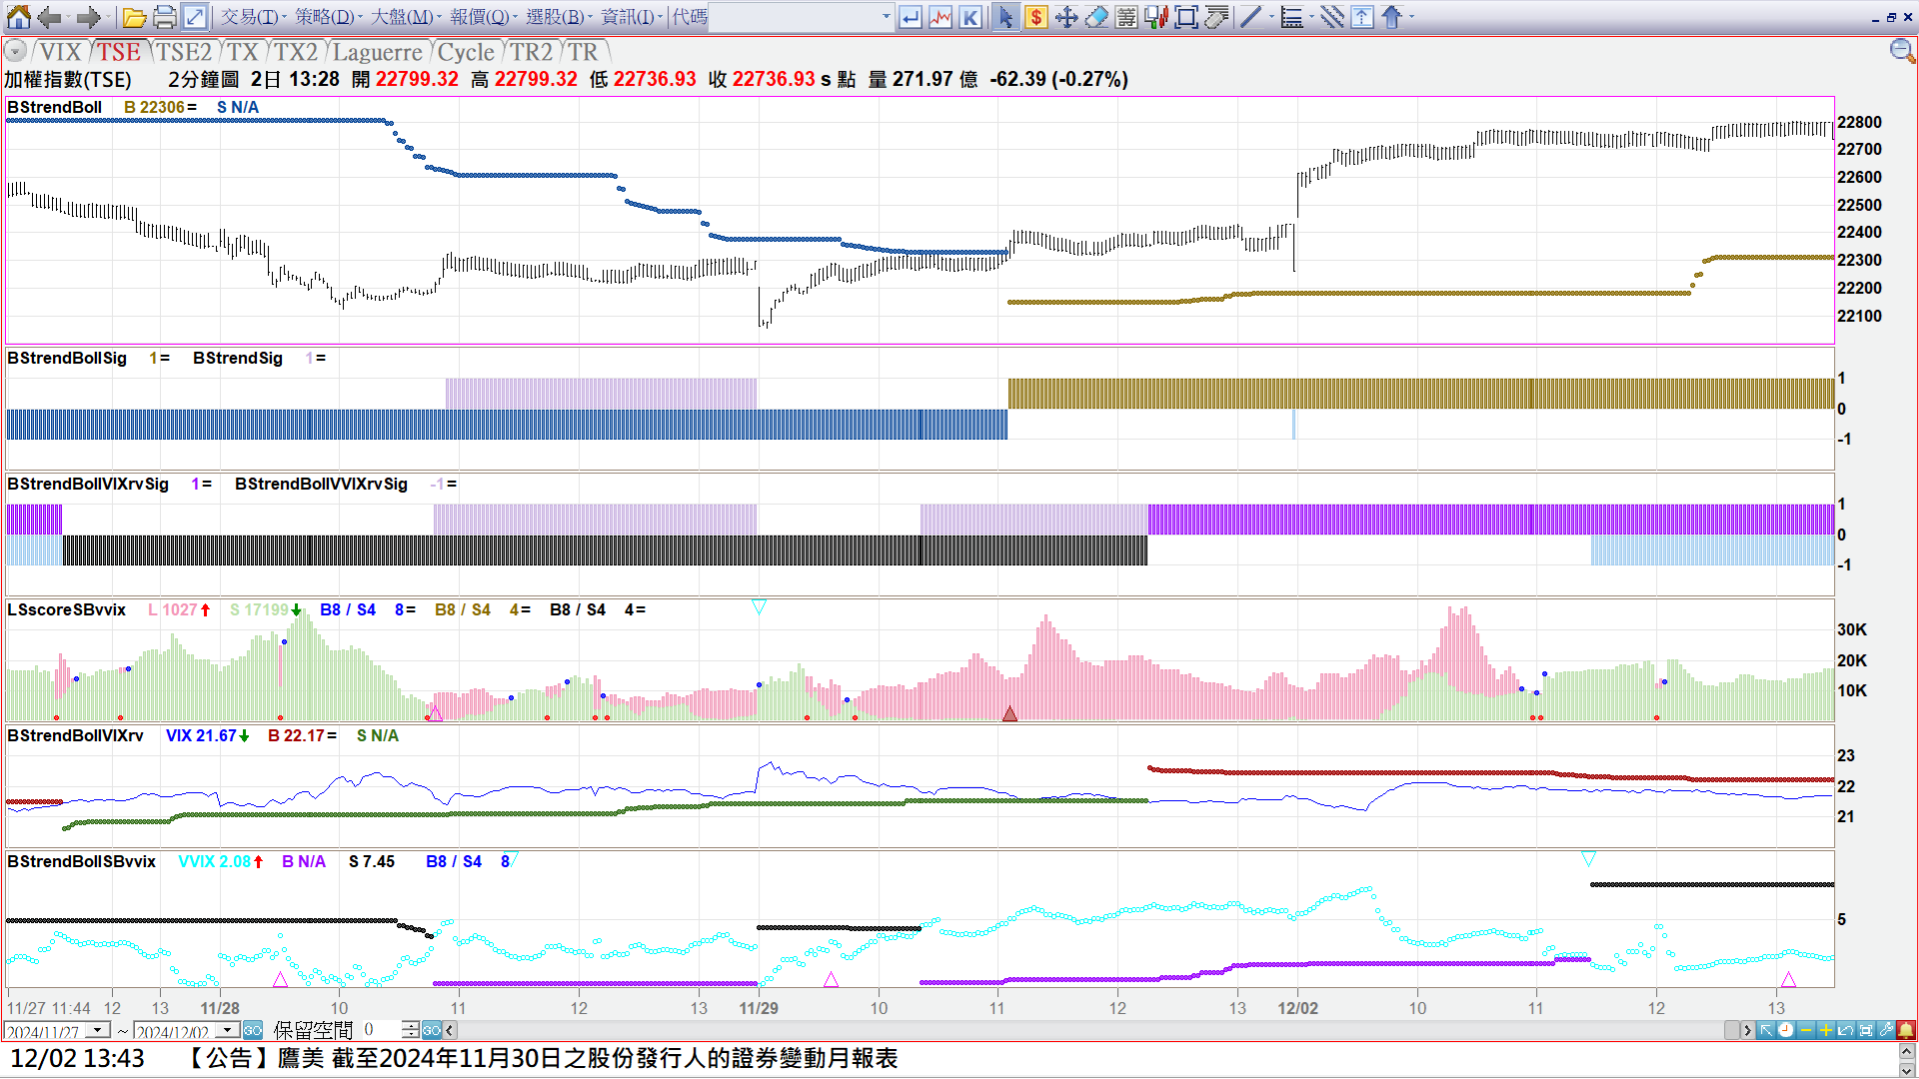Click the full-frame rectangle icon
The width and height of the screenshot is (1919, 1079).
[x=1185, y=17]
